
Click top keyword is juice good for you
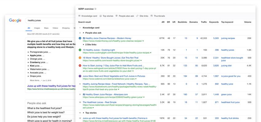[x=231, y=76]
